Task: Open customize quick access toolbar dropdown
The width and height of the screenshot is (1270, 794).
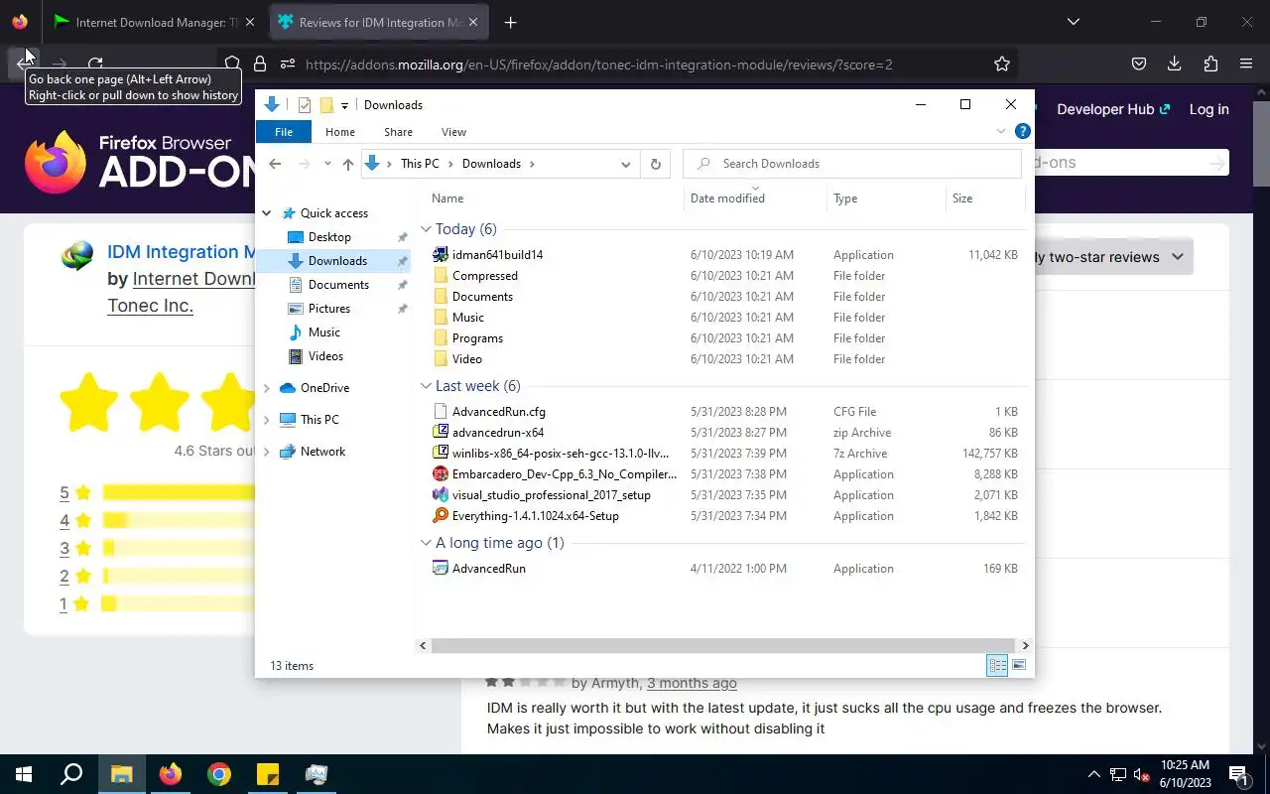Action: click(x=344, y=105)
